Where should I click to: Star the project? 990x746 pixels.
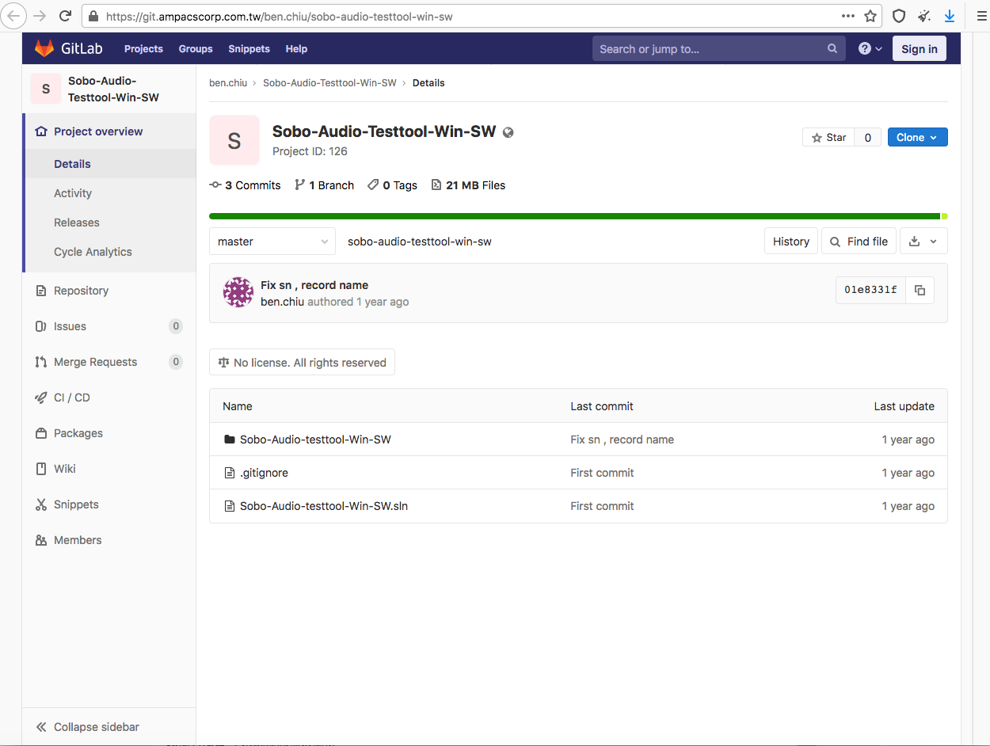(x=828, y=137)
